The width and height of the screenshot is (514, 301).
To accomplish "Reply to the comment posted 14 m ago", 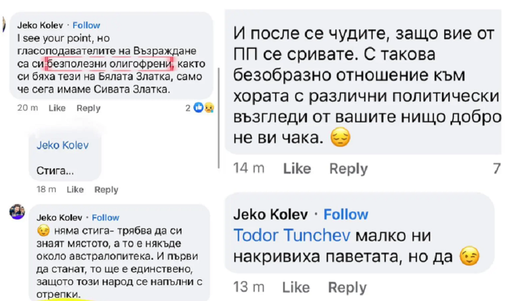I will [348, 168].
